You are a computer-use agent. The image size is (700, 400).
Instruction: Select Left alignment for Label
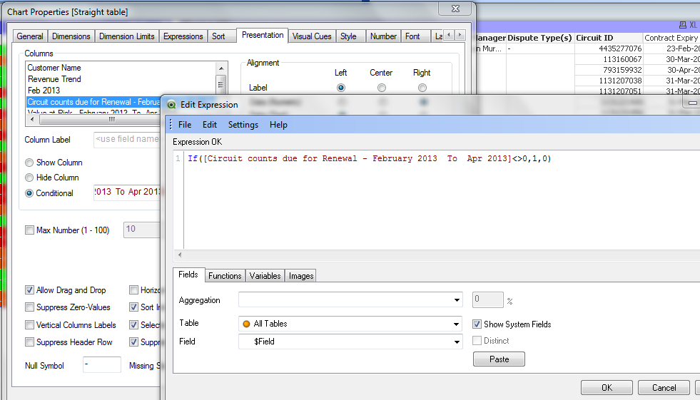(341, 88)
